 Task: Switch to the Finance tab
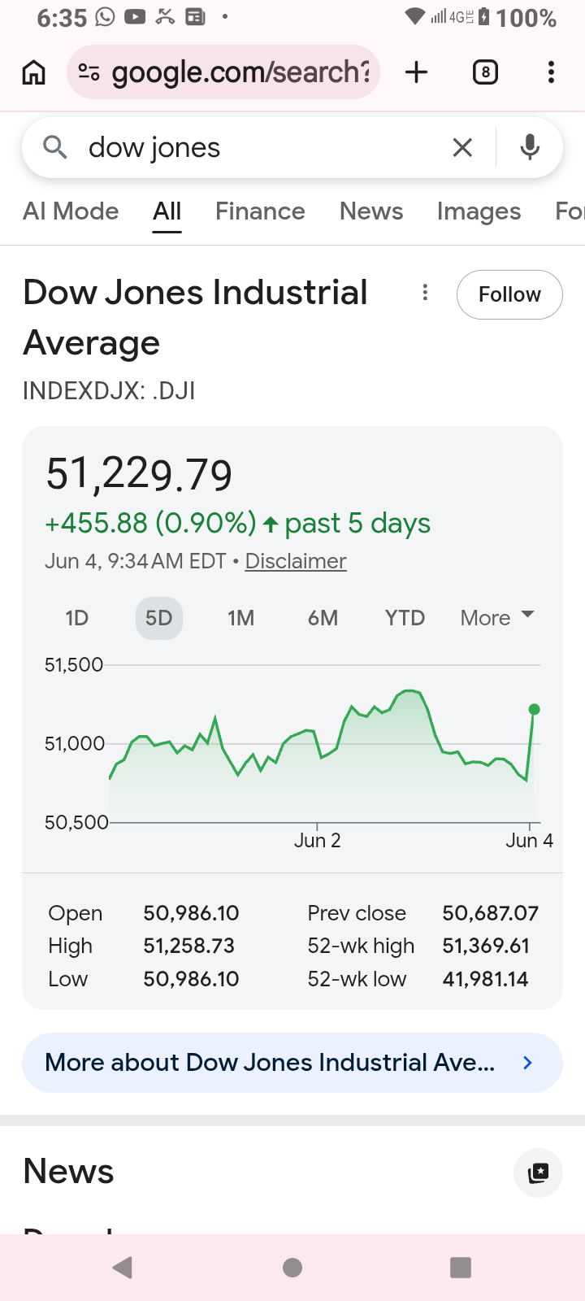(260, 211)
